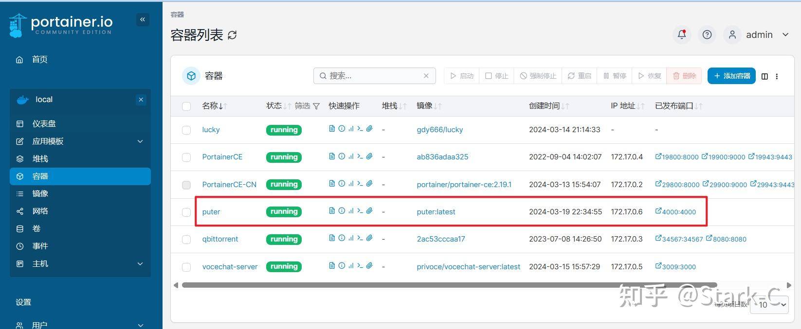View logs icon for PortainerCE container

pos(332,156)
